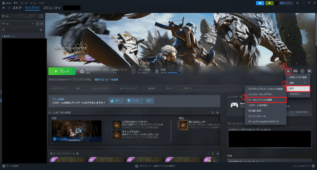Open advanced filter options icon
The image size is (317, 170).
[x=41, y=30]
